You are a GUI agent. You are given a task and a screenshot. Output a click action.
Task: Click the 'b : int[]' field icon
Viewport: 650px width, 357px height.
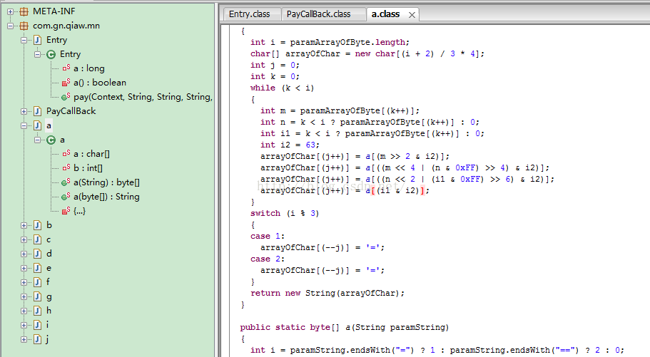[x=66, y=167]
